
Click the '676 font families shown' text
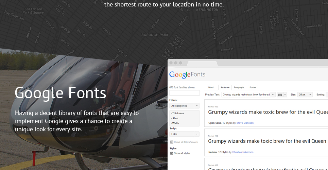(x=182, y=87)
